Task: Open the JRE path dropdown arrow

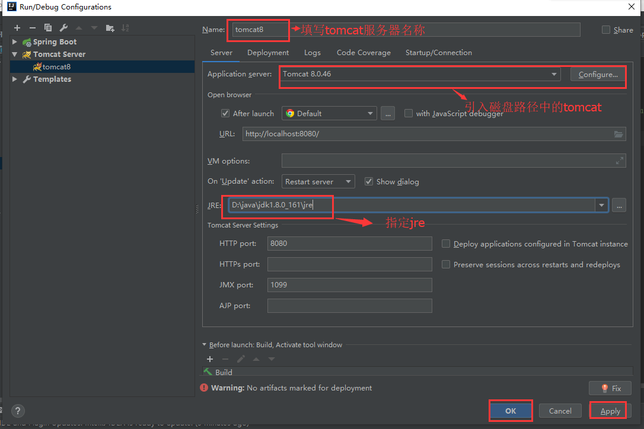Action: (601, 205)
